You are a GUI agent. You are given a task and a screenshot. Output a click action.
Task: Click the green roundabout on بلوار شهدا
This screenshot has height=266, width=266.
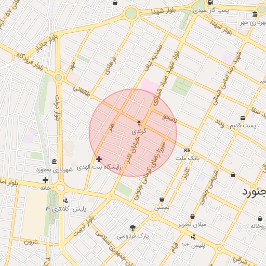point(131,13)
